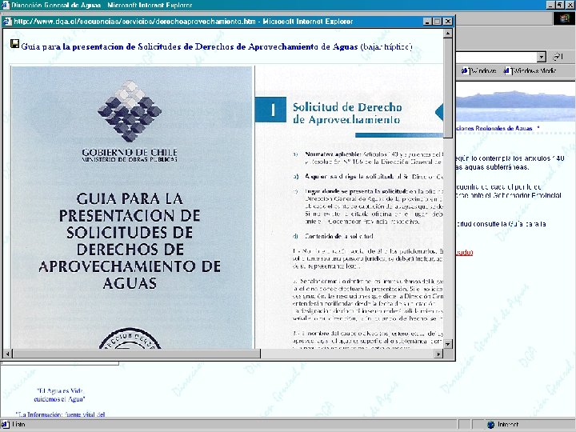This screenshot has height=432, width=576.
Task: Close the main Dirección General de Aguas window
Action: (569, 5)
